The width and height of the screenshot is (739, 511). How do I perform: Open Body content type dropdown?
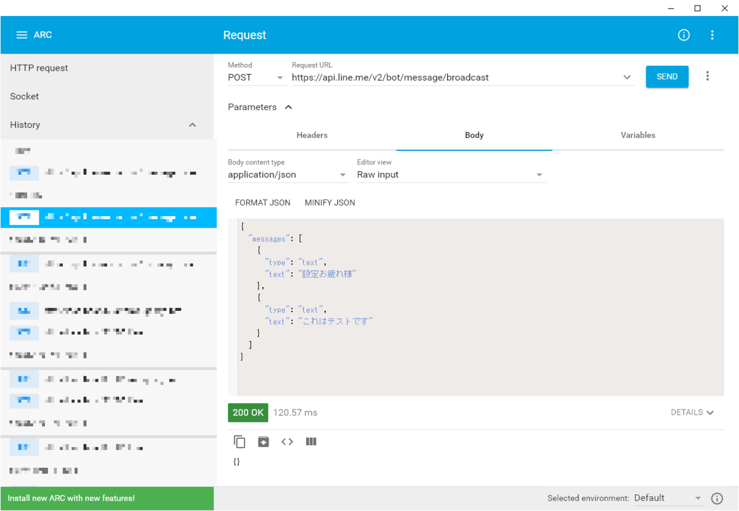[288, 175]
